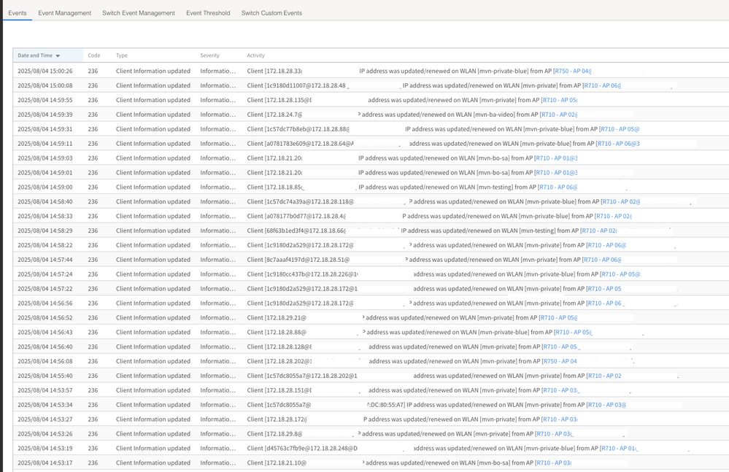Select the Events tab
Viewport: 729px width, 472px height.
(18, 13)
